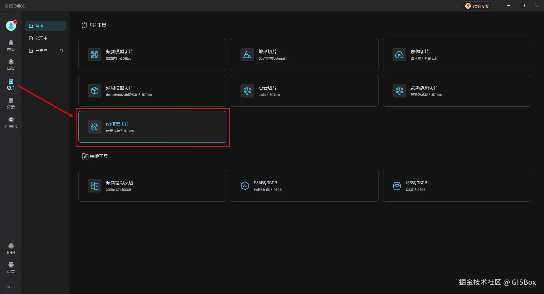Select the 切片 sidebar section
The image size is (544, 294).
tap(11, 84)
